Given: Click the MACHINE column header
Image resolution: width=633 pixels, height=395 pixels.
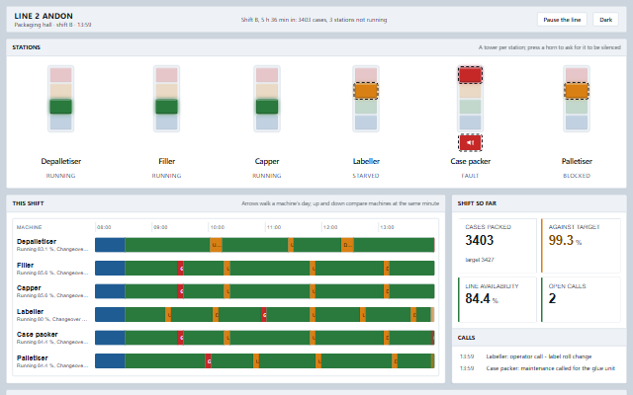Looking at the screenshot, I should pyautogui.click(x=29, y=227).
